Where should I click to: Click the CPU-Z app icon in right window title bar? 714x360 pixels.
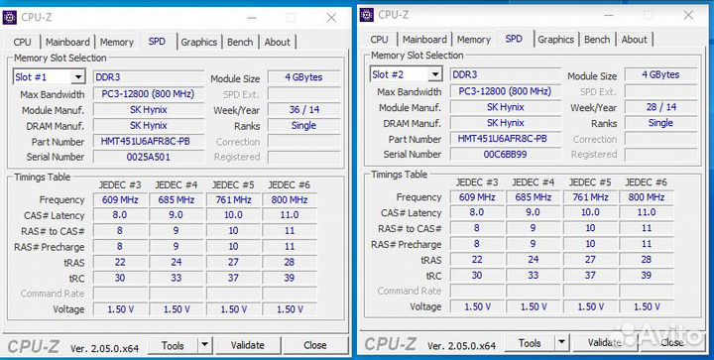pos(366,15)
